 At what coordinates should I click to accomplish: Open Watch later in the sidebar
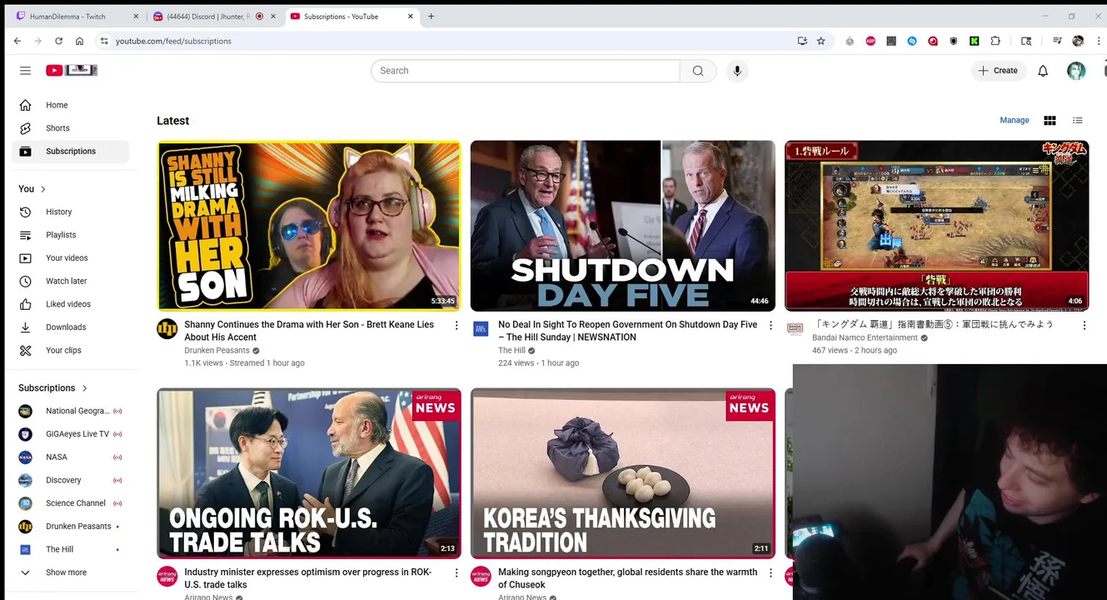(71, 281)
